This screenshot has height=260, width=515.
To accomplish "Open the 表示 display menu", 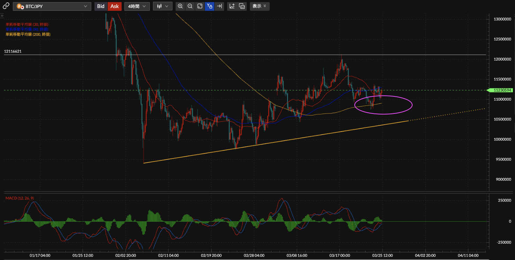I will click(x=259, y=6).
